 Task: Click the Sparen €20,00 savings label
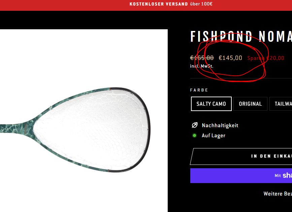(266, 58)
